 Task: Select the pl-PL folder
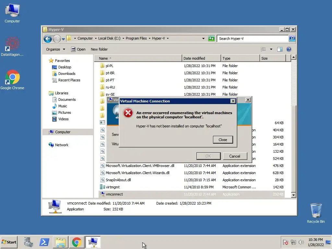point(192,66)
